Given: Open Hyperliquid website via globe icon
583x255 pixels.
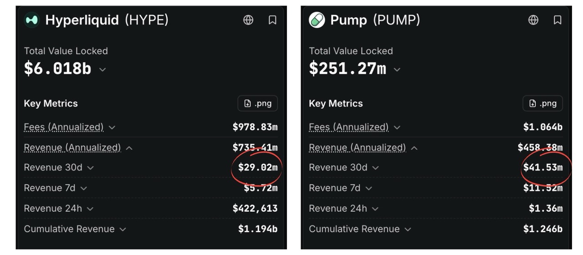Looking at the screenshot, I should 248,20.
